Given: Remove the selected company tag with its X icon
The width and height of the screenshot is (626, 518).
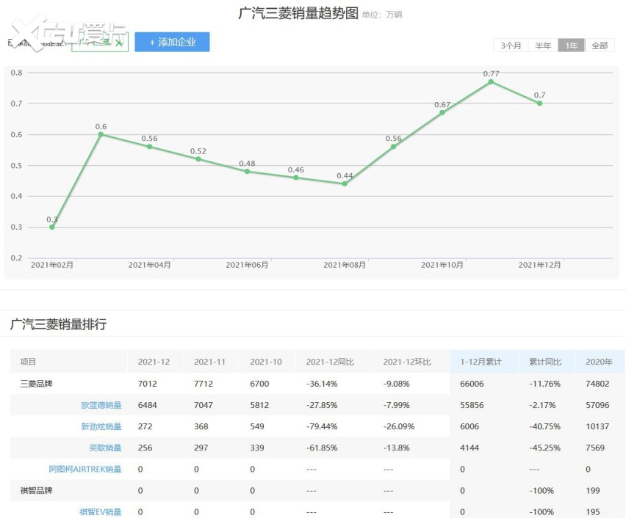Looking at the screenshot, I should point(120,43).
